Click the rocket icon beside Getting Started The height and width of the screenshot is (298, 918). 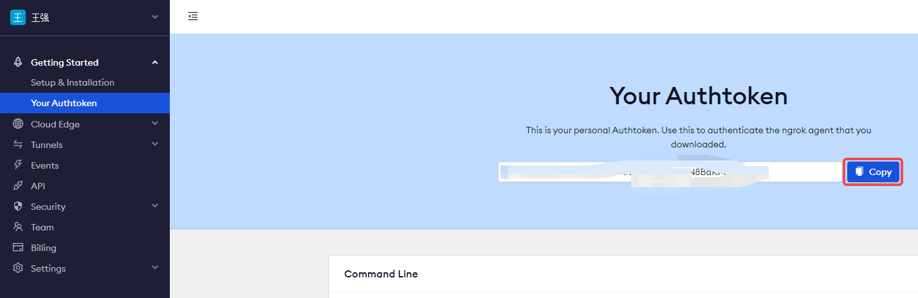point(18,62)
